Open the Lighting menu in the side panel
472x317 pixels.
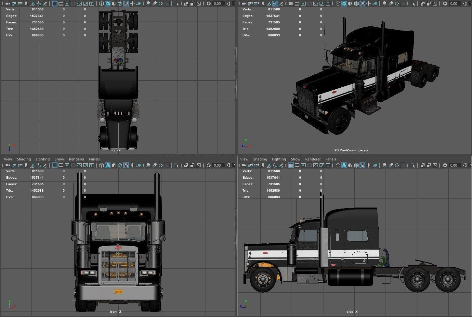(279, 159)
